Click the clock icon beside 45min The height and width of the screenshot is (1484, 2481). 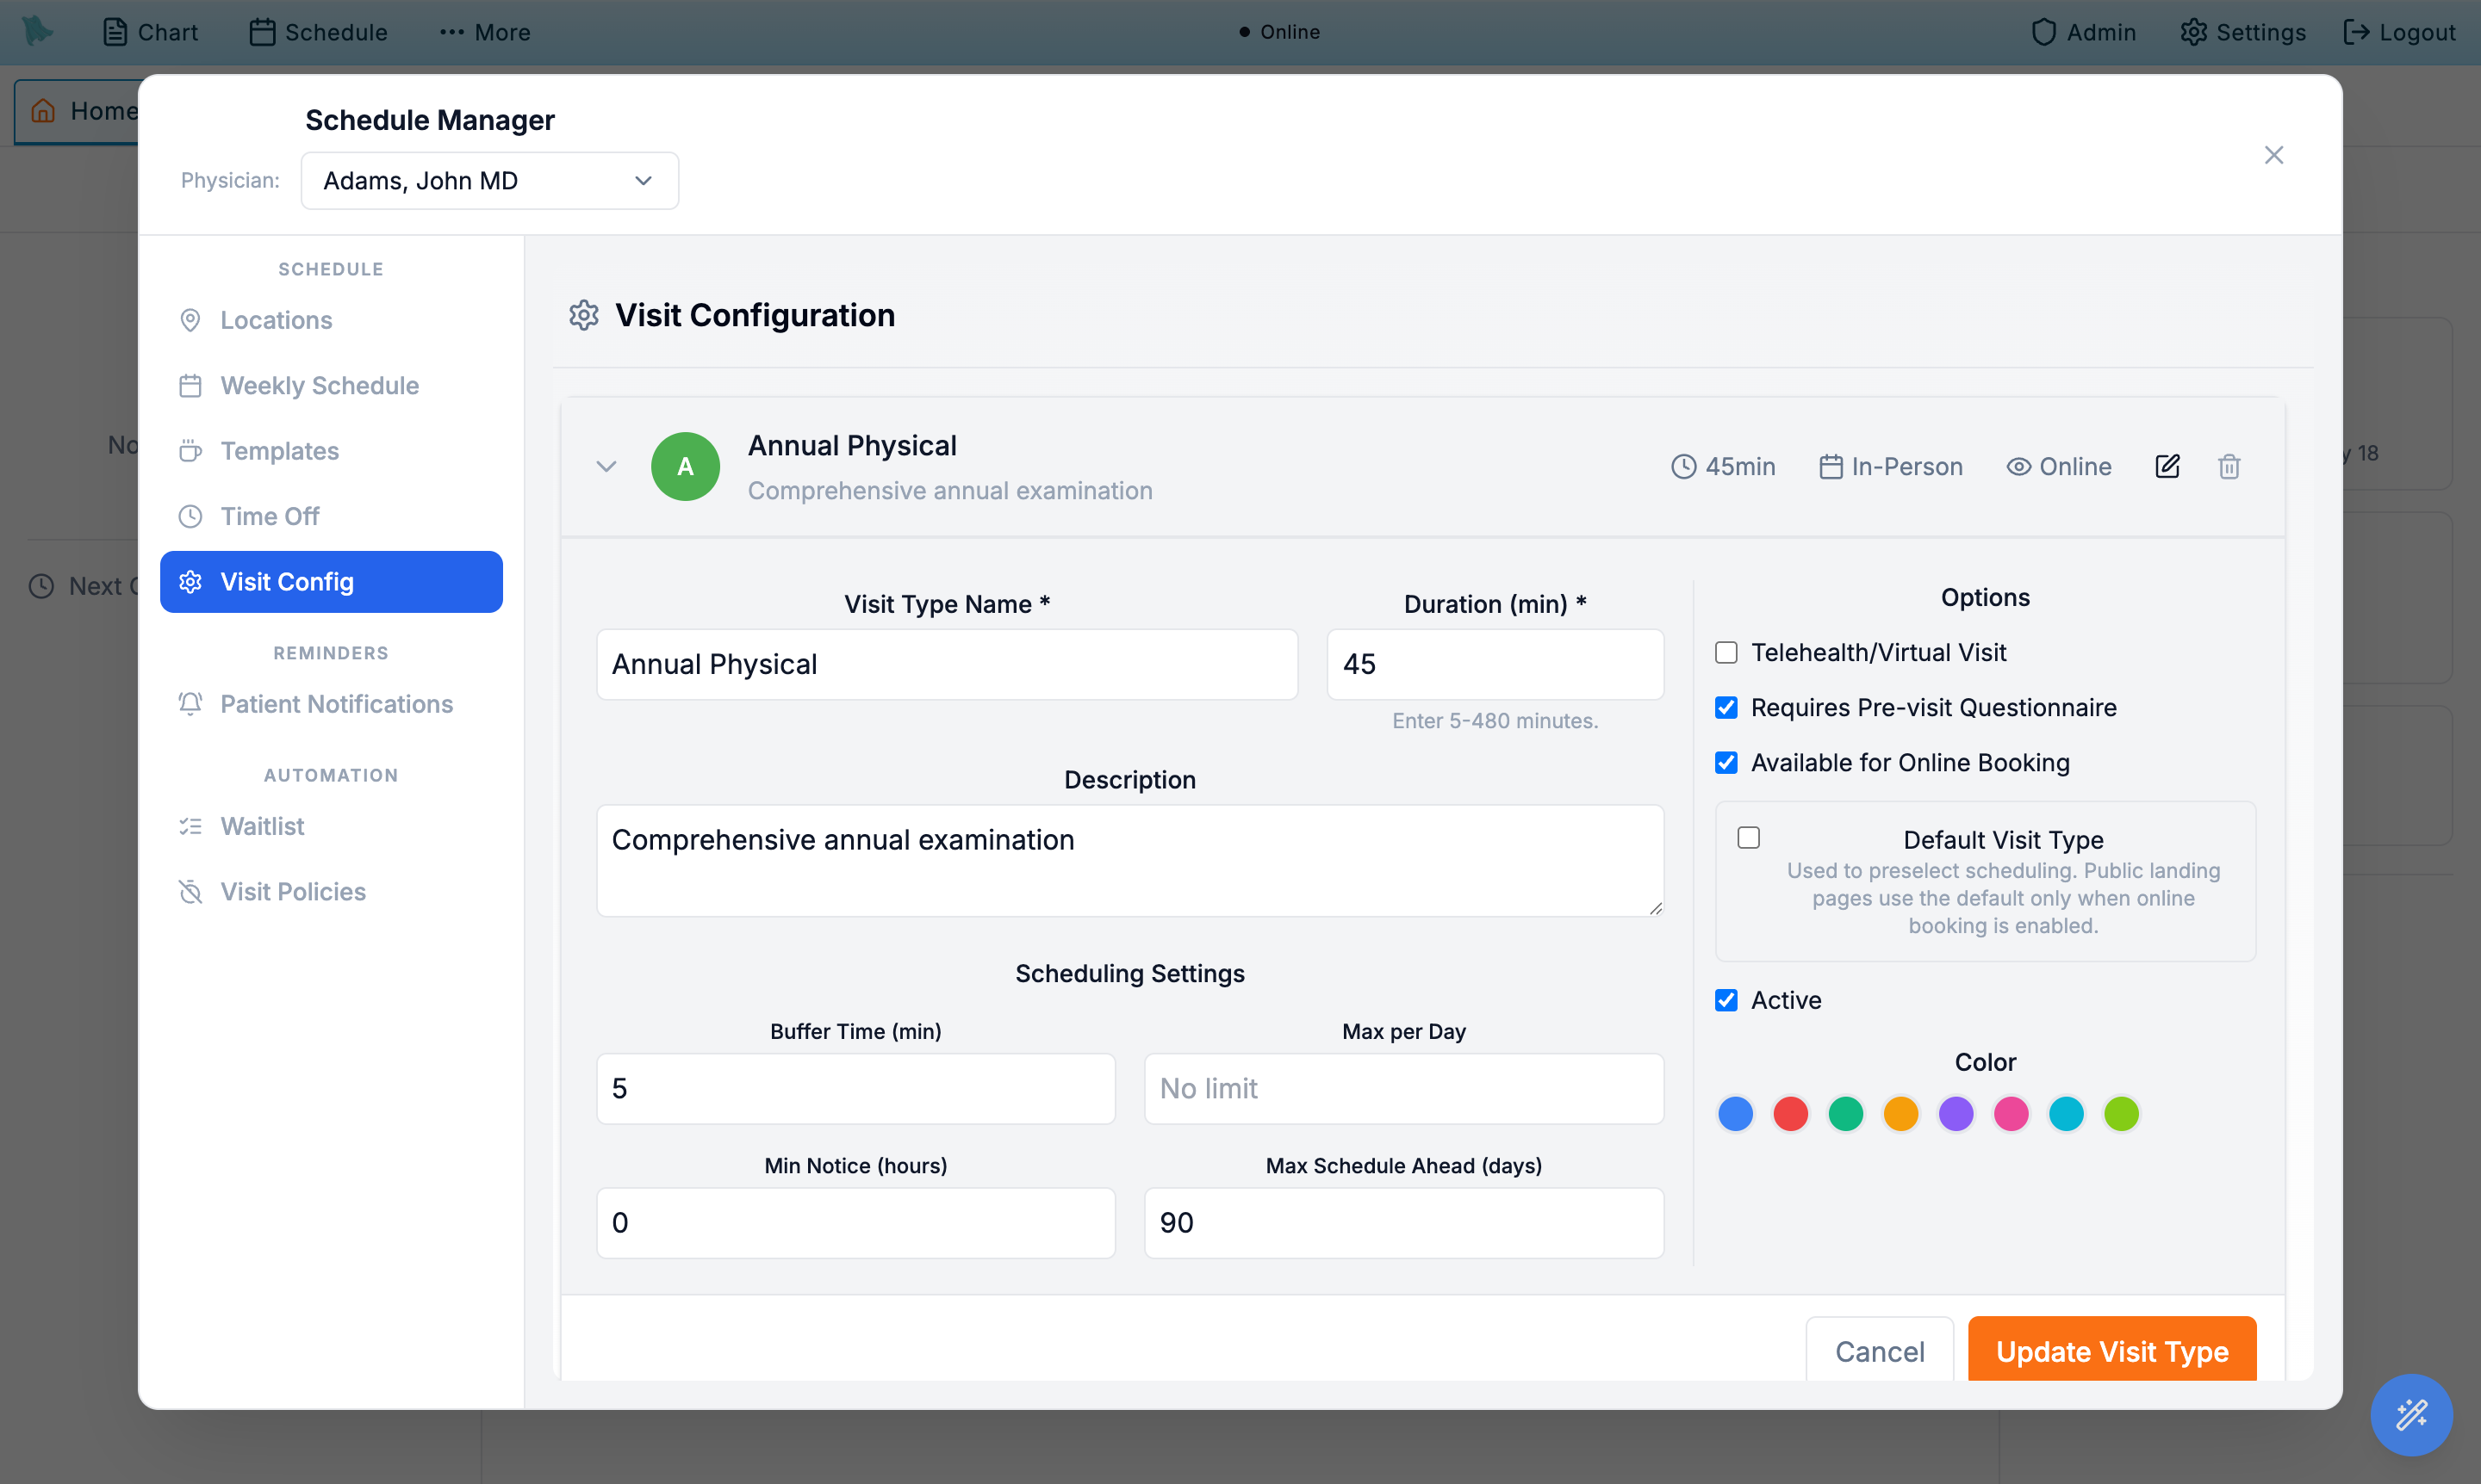(1684, 467)
